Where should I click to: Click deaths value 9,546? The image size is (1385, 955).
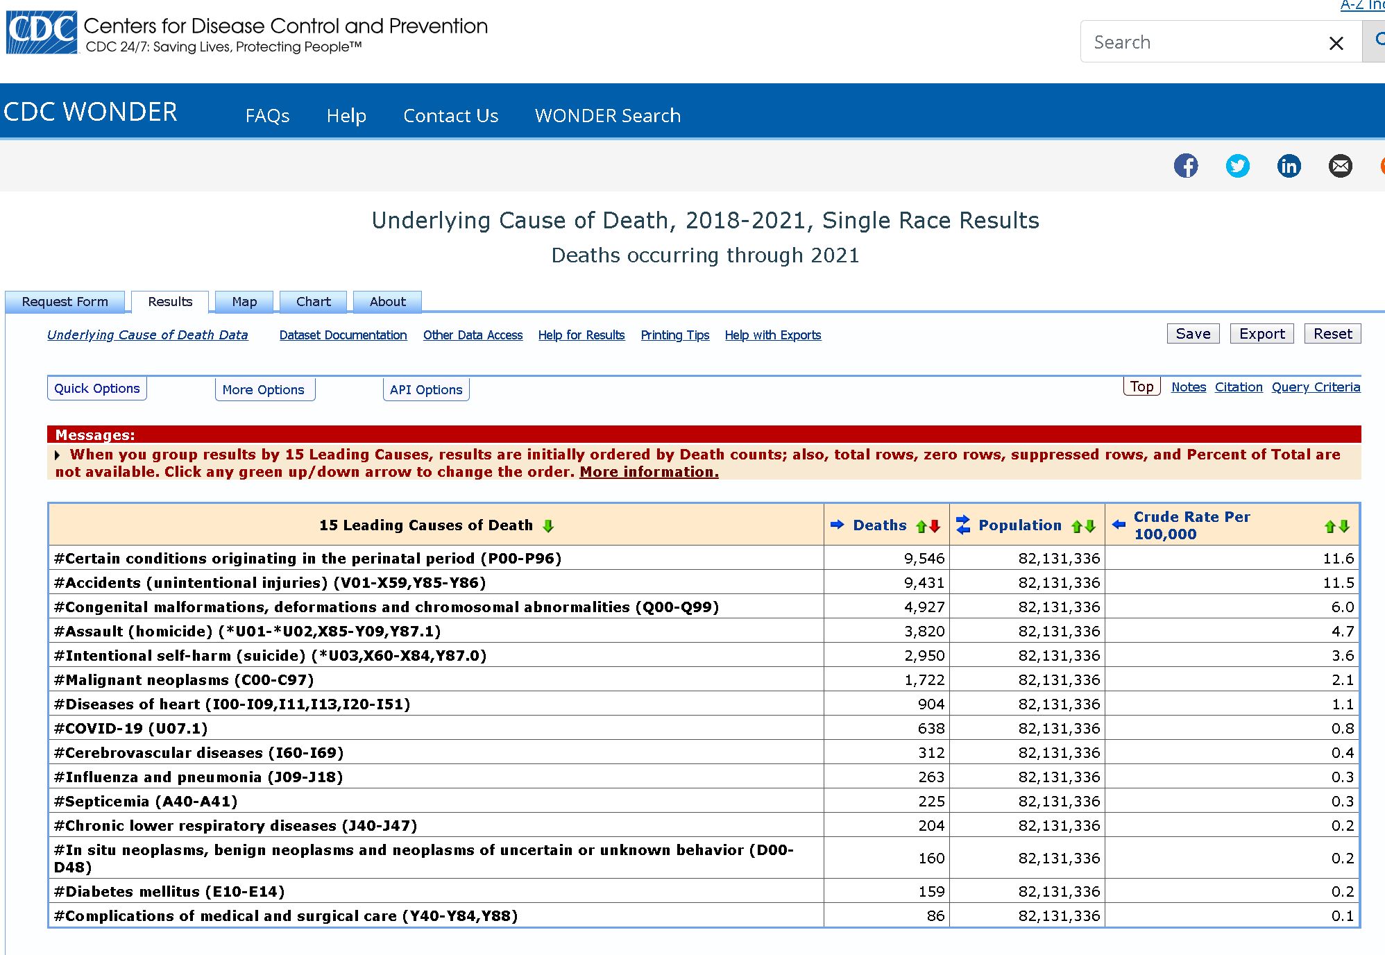[x=924, y=559]
